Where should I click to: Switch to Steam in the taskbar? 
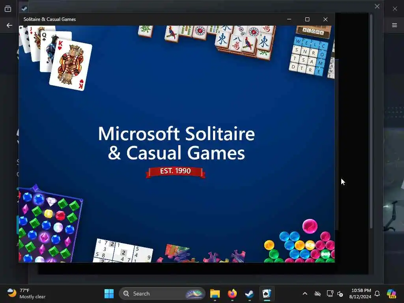tap(249, 294)
